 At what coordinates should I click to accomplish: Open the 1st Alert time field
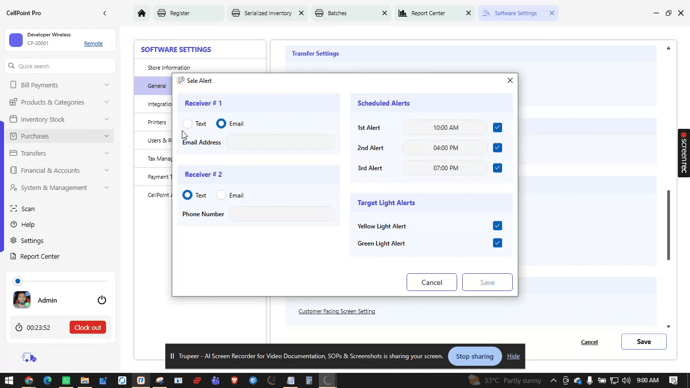point(446,127)
